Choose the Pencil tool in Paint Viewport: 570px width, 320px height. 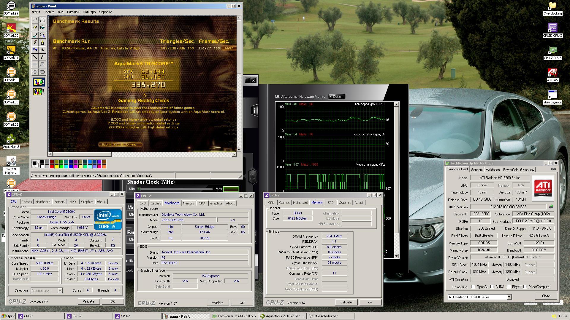pyautogui.click(x=35, y=42)
